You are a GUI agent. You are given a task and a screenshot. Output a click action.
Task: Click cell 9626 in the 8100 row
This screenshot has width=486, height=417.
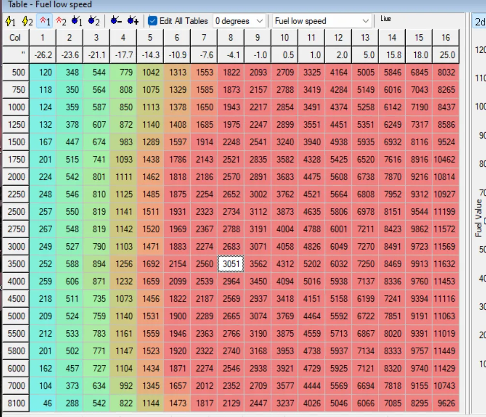point(446,403)
